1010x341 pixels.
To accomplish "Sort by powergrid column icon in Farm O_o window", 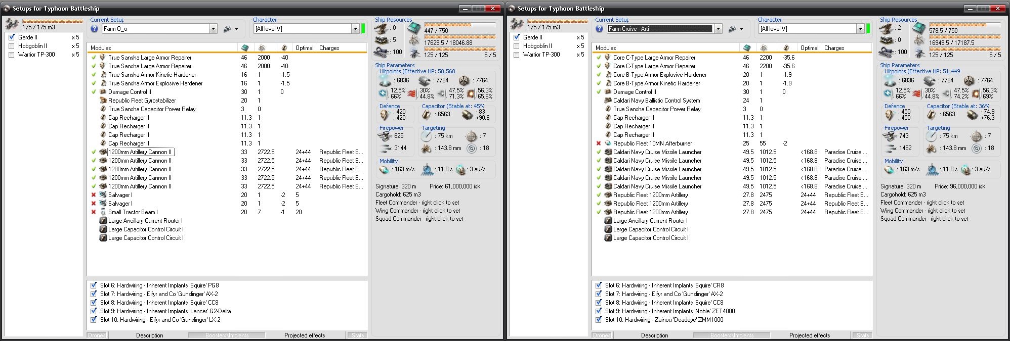I will (262, 48).
